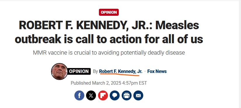This screenshot has height=108, width=241.
Task: Click the headline line "outbreak is call to action"
Action: (x=78, y=39)
